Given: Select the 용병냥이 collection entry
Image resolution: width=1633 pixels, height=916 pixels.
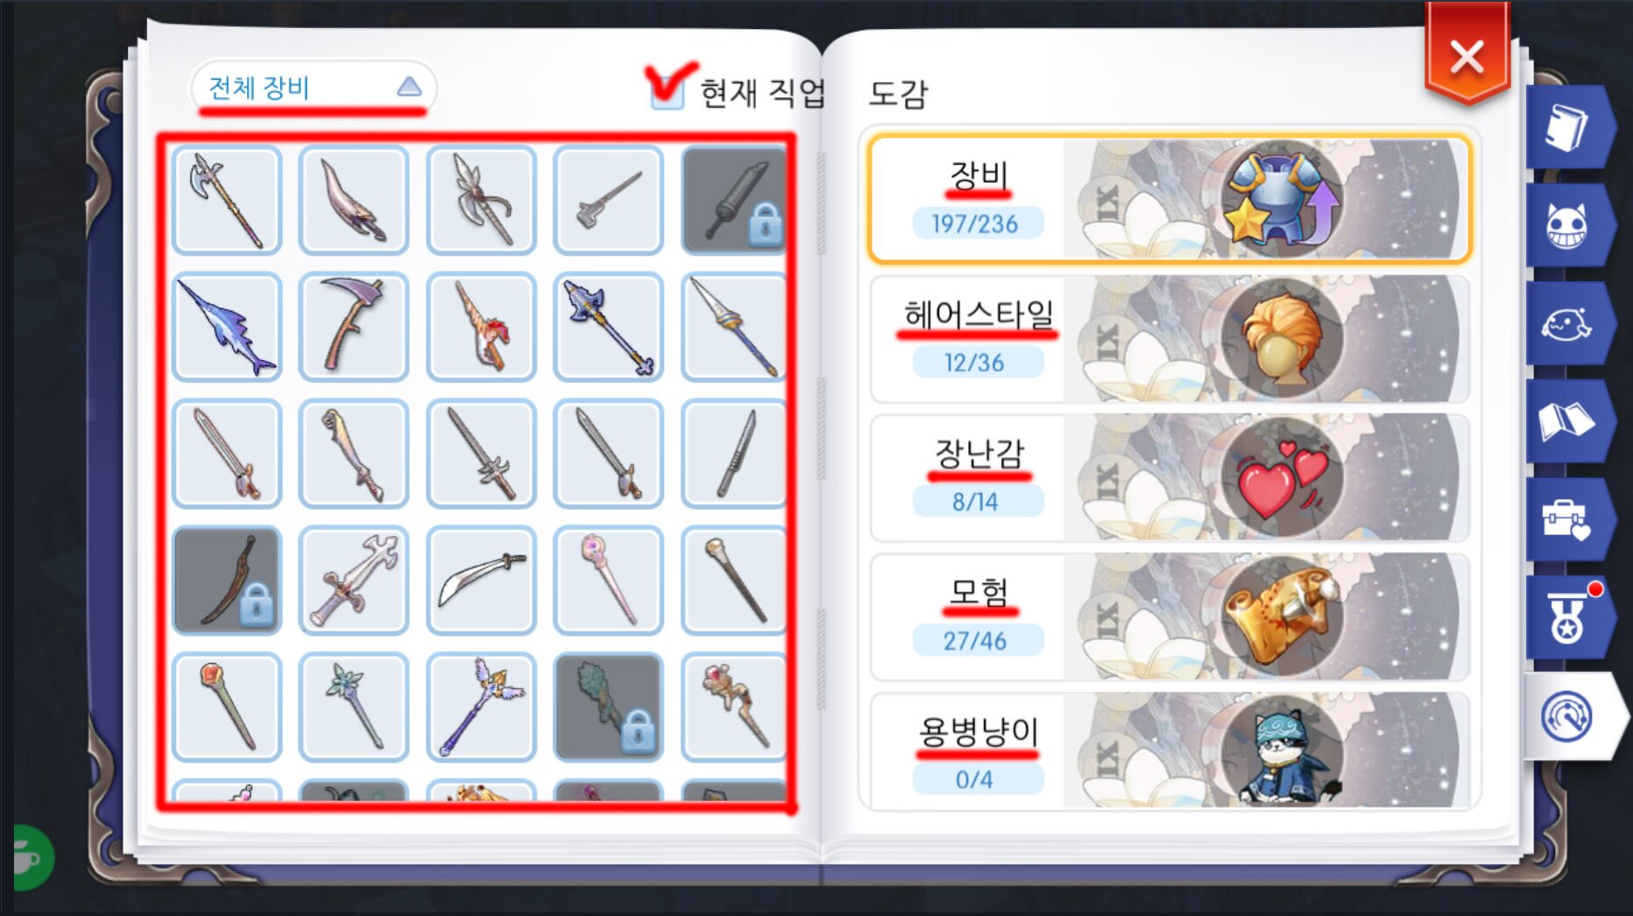Looking at the screenshot, I should coord(1170,750).
